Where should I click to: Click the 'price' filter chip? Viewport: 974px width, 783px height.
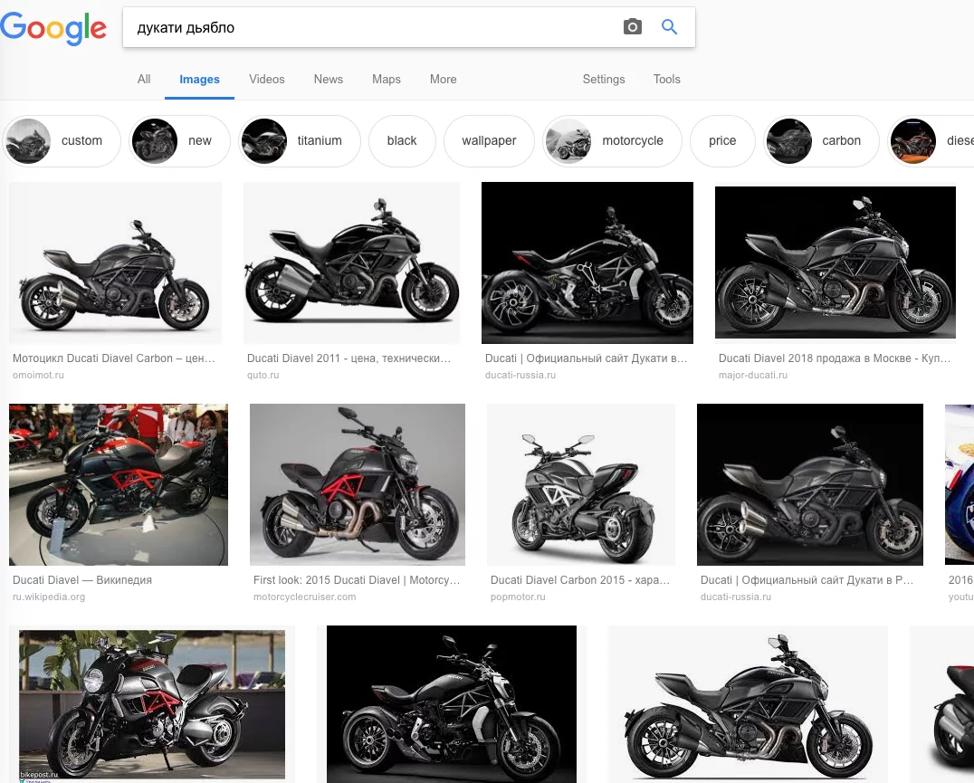coord(722,141)
